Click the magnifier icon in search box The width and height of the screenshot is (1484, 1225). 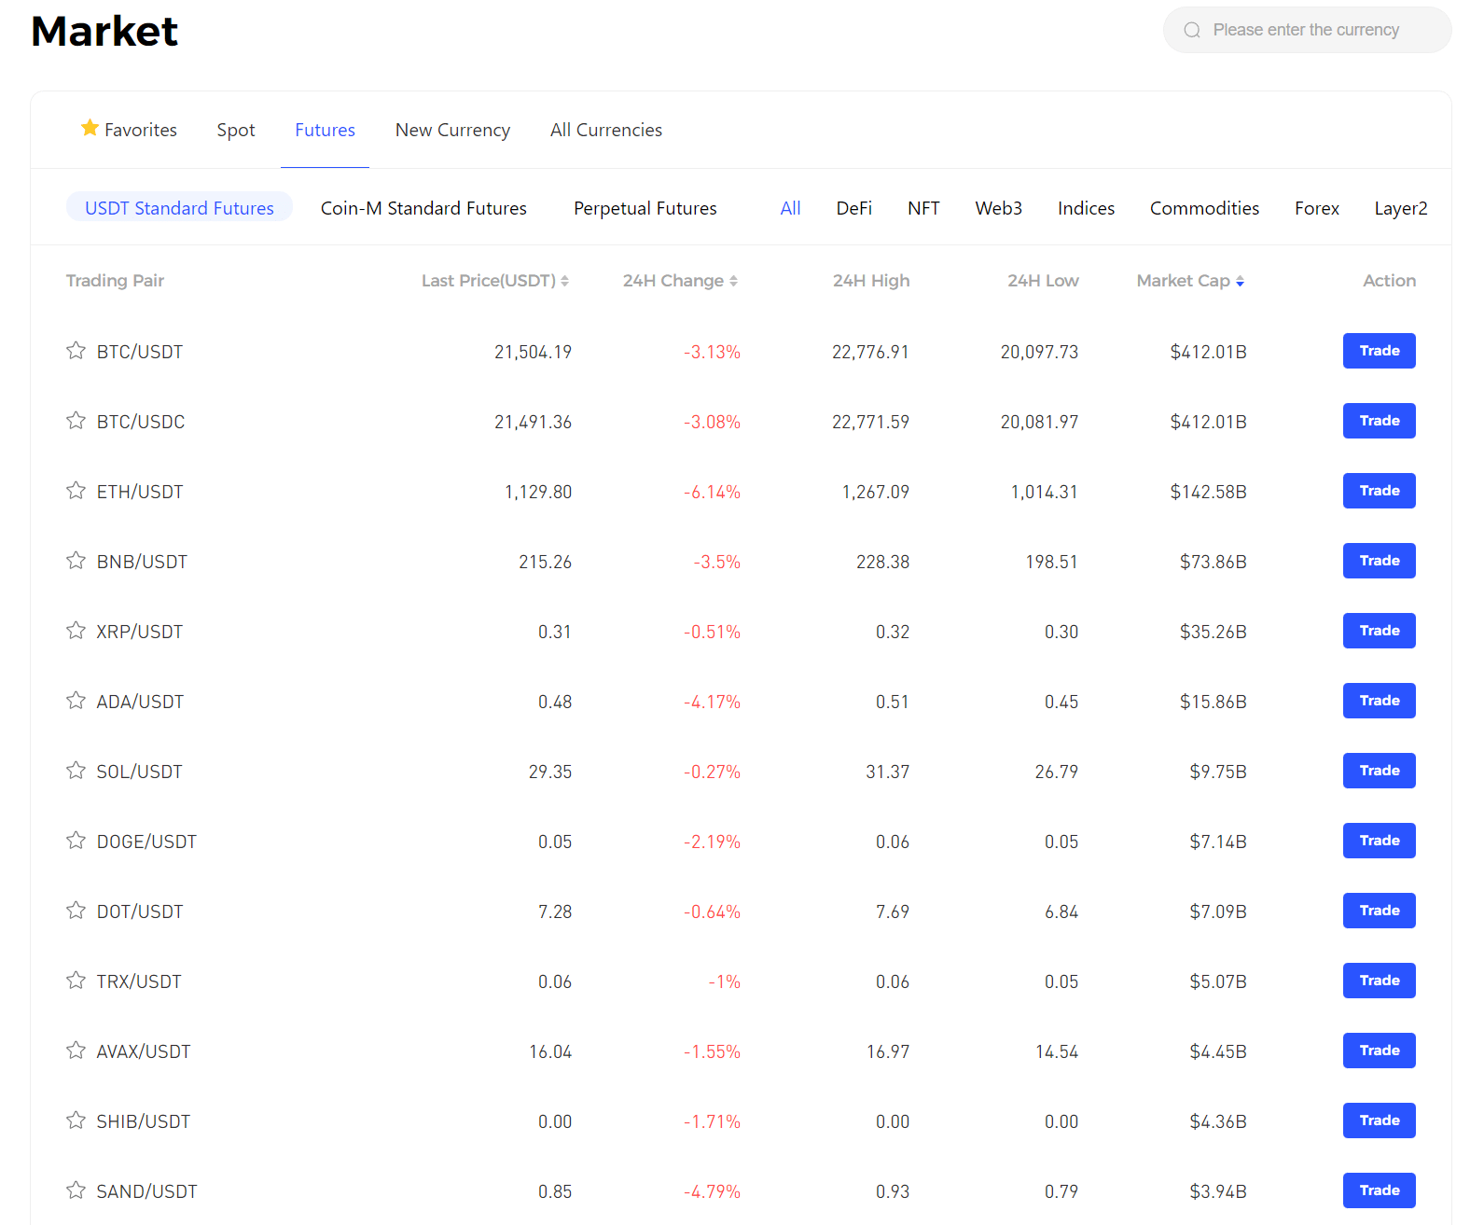(x=1192, y=31)
